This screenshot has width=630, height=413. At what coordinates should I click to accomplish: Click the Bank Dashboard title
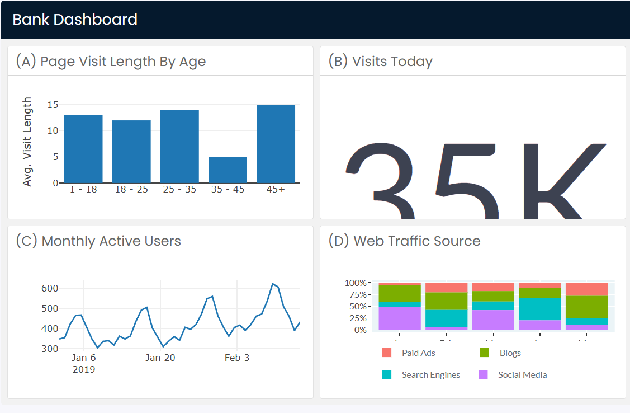point(75,19)
